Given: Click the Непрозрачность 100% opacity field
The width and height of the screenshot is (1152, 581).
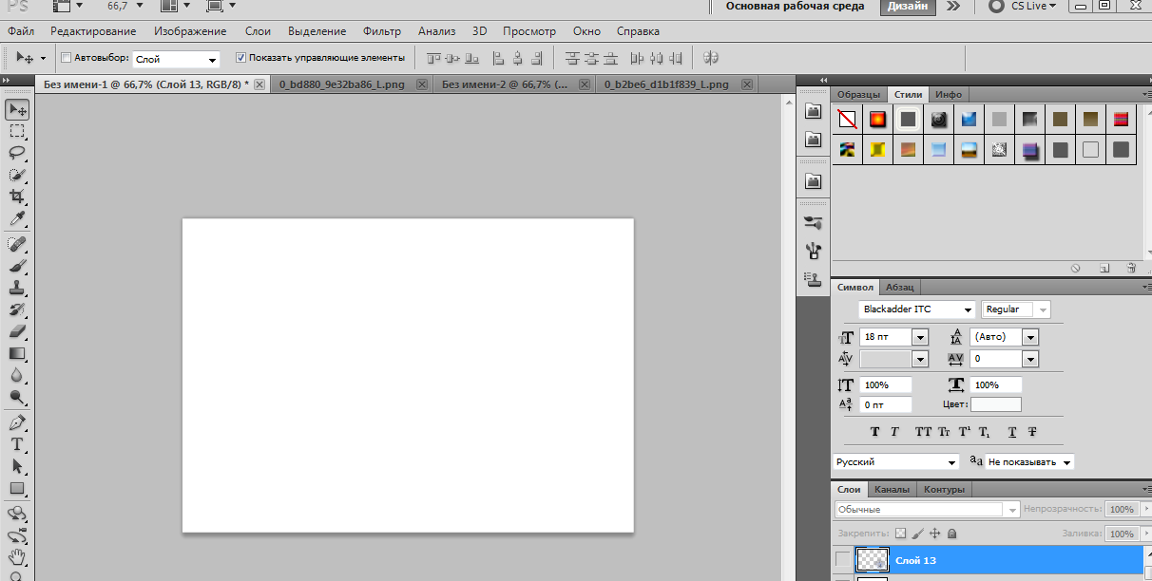Looking at the screenshot, I should click(1122, 510).
